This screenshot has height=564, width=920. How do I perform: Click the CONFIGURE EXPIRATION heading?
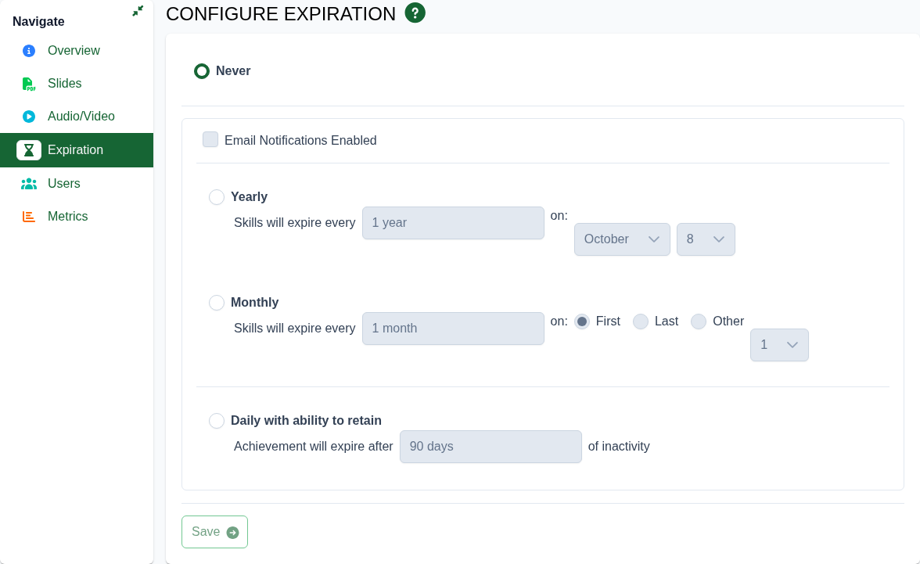pyautogui.click(x=281, y=13)
